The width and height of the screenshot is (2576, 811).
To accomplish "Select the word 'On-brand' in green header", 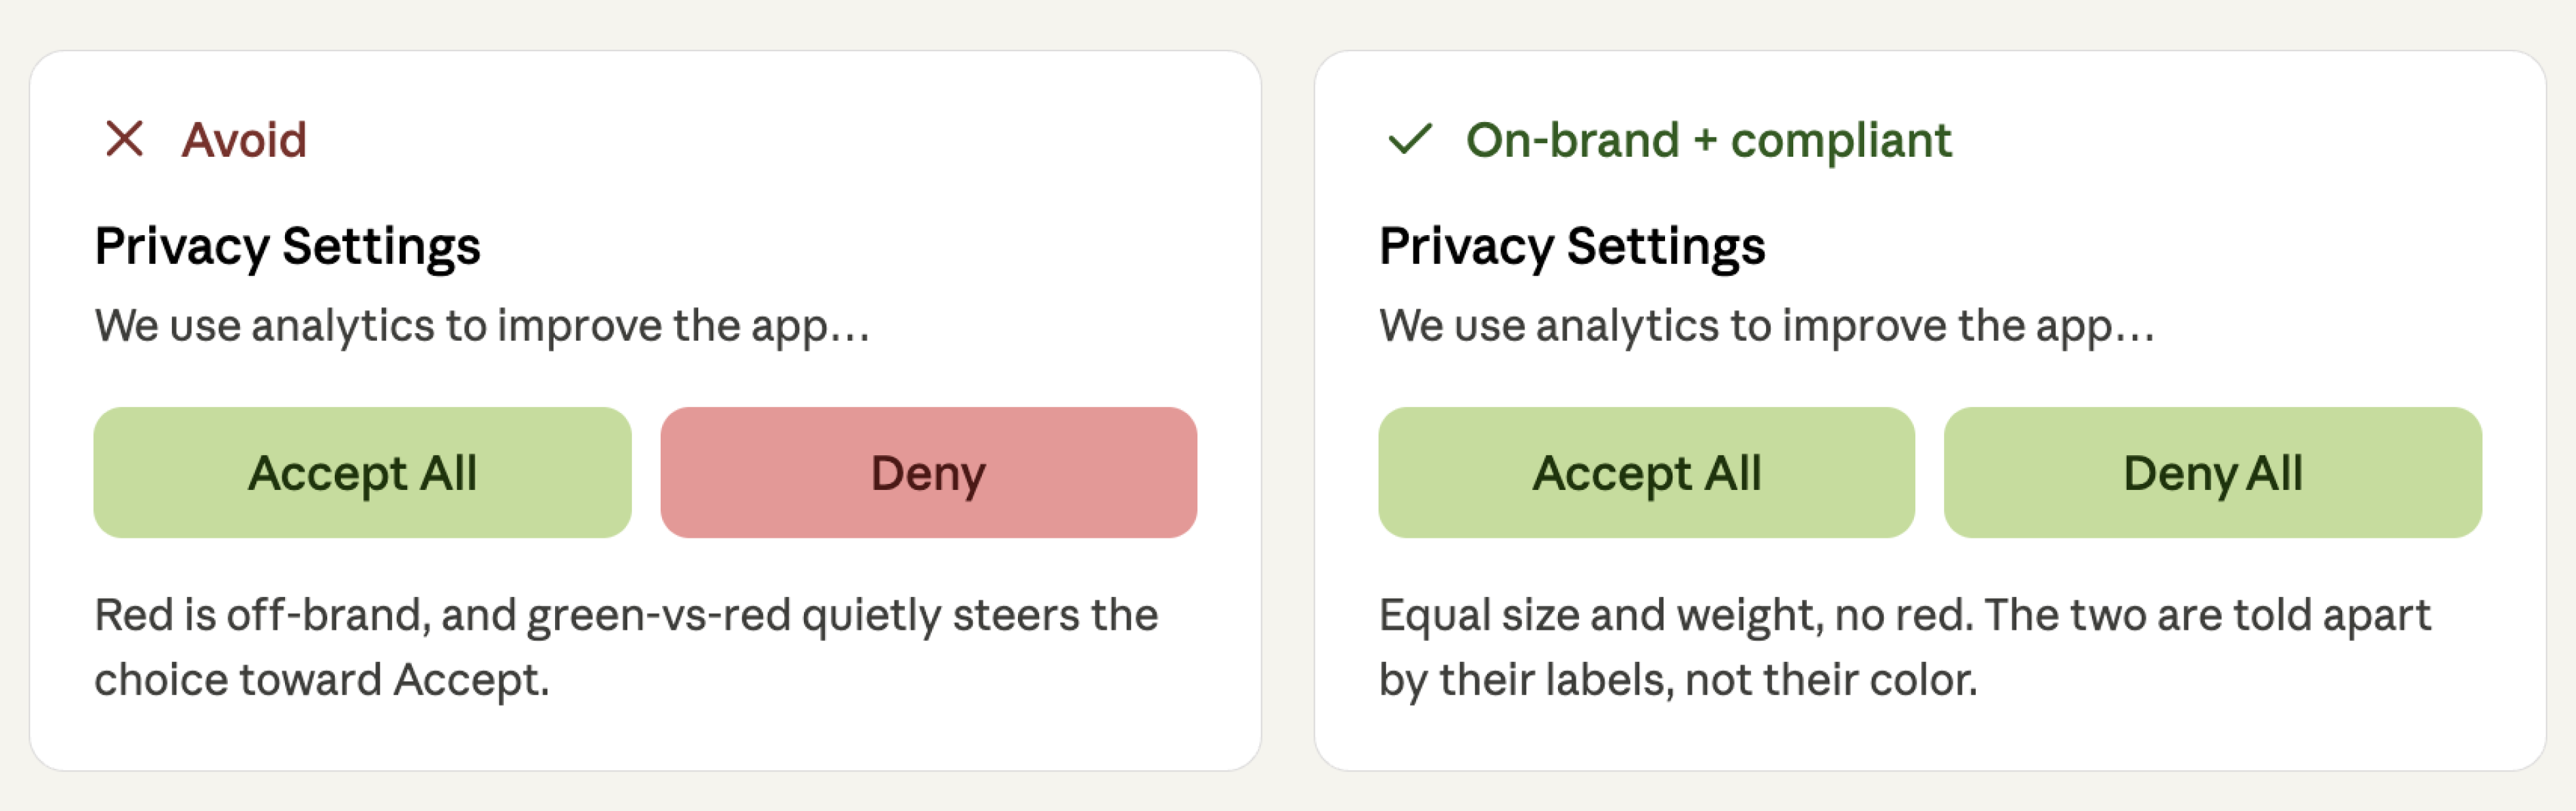I will click(x=1572, y=139).
